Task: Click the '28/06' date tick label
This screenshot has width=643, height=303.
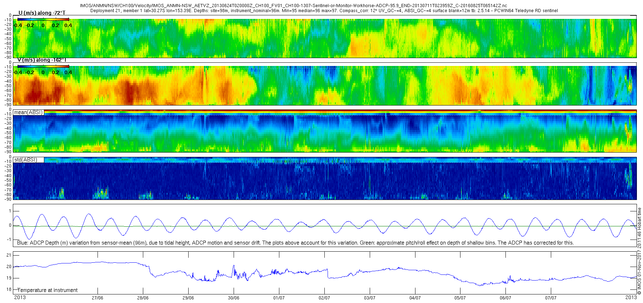Action: coord(143,298)
